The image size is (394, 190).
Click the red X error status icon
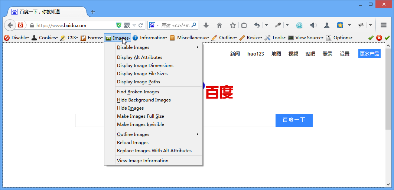379,38
